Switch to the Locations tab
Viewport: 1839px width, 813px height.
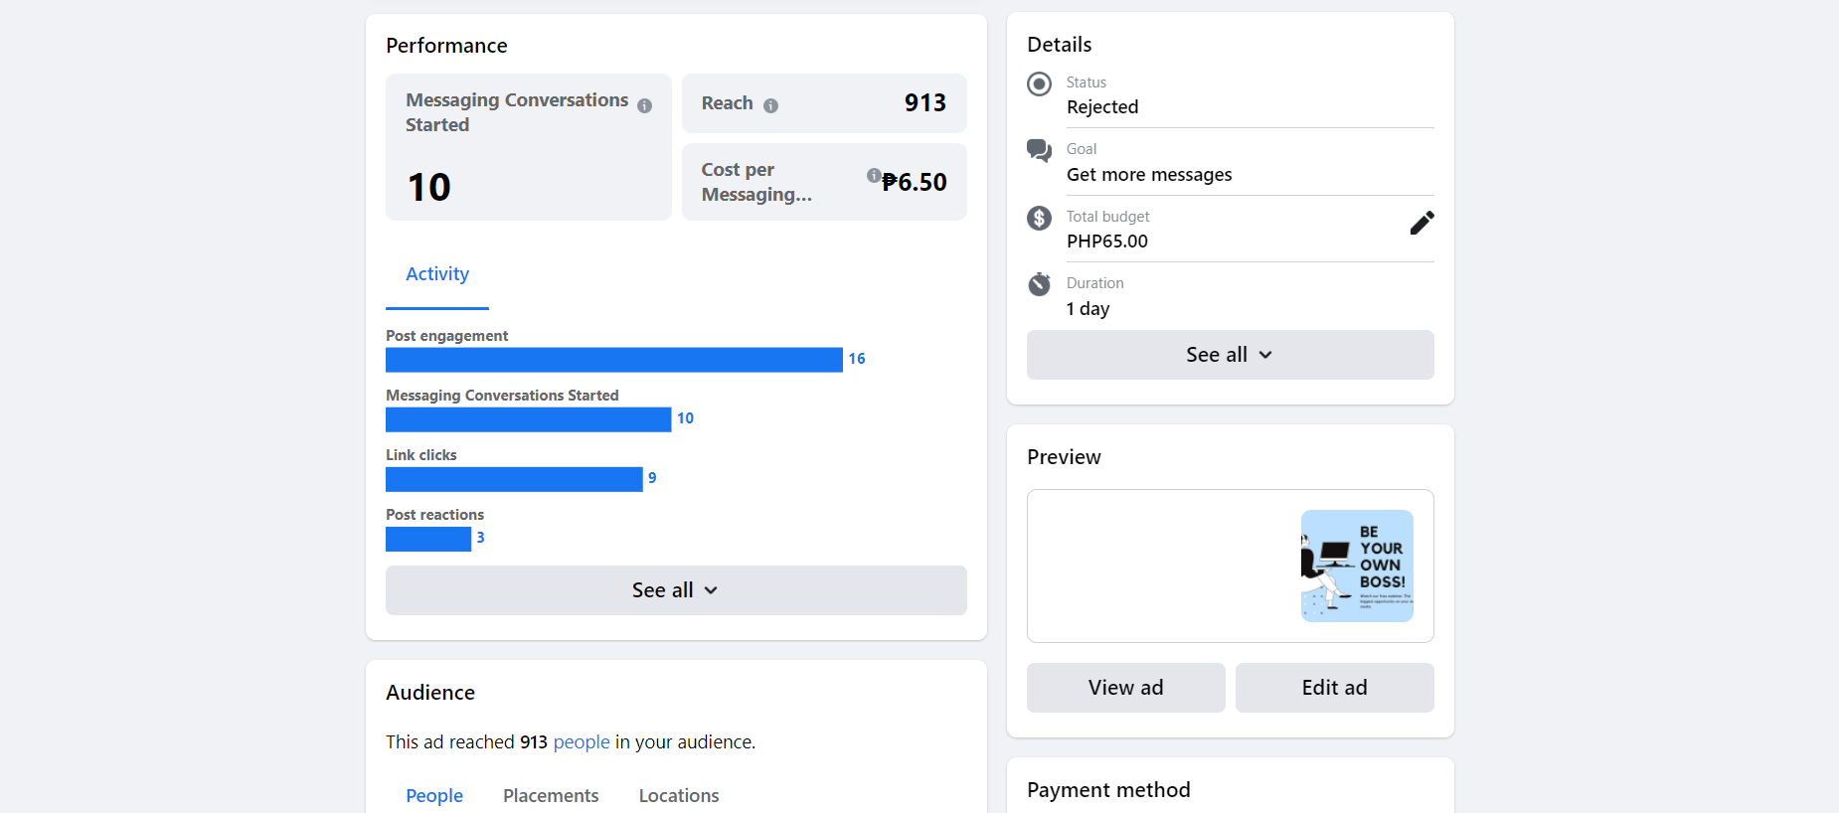(x=679, y=795)
